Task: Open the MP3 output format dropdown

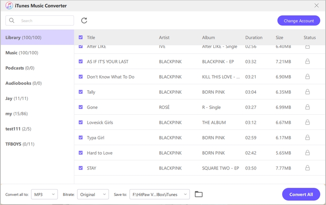Action: [x=44, y=194]
